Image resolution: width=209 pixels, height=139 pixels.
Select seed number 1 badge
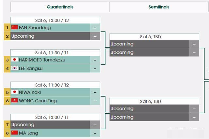click(7, 28)
